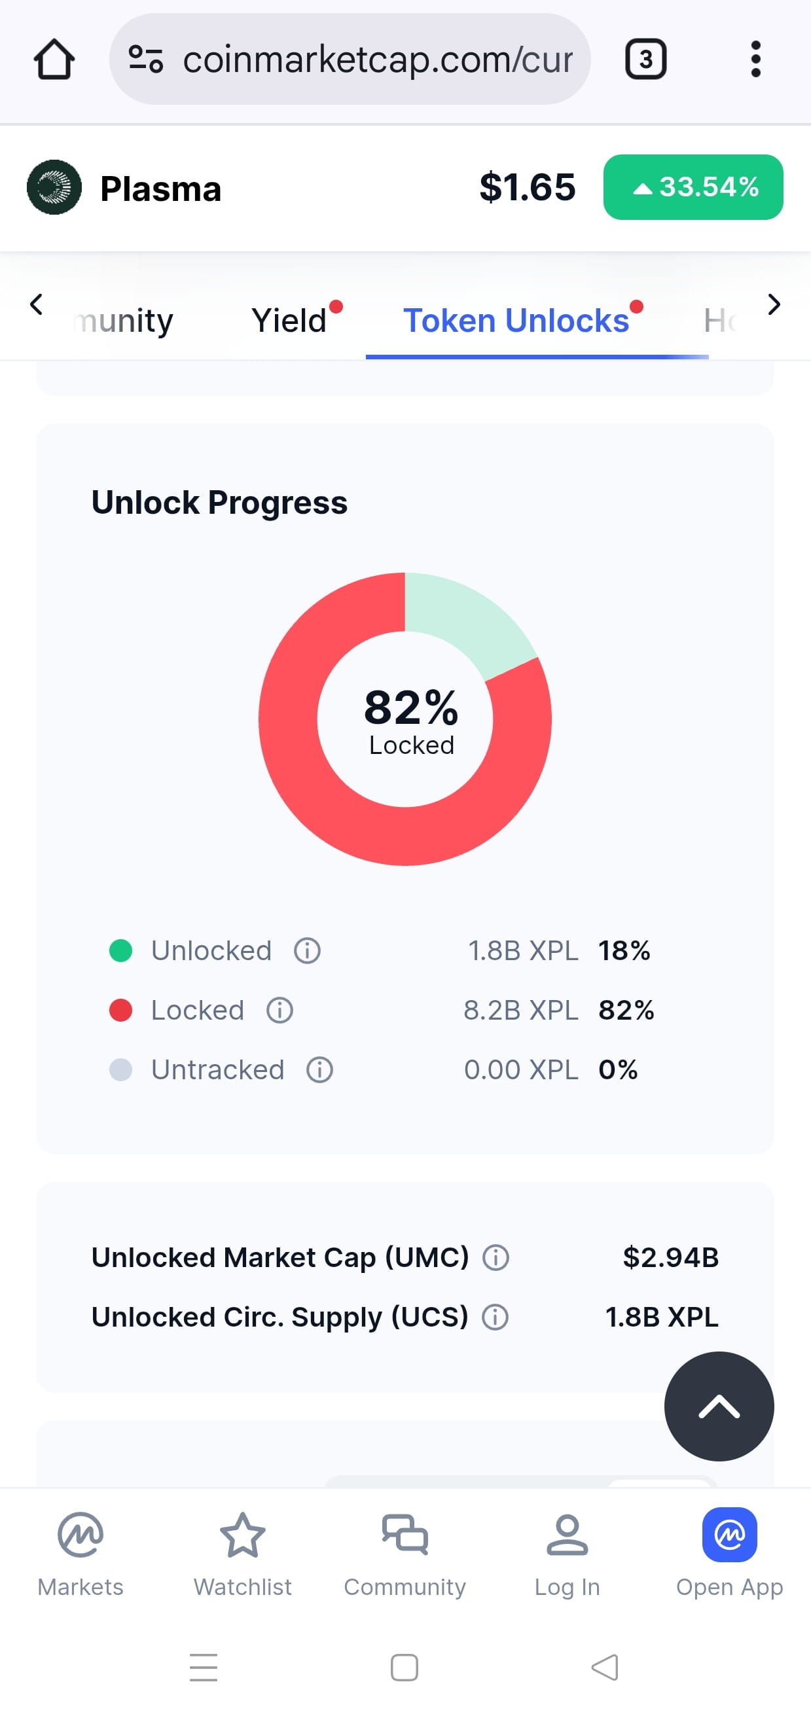
Task: Tap the browser home icon
Action: point(54,60)
